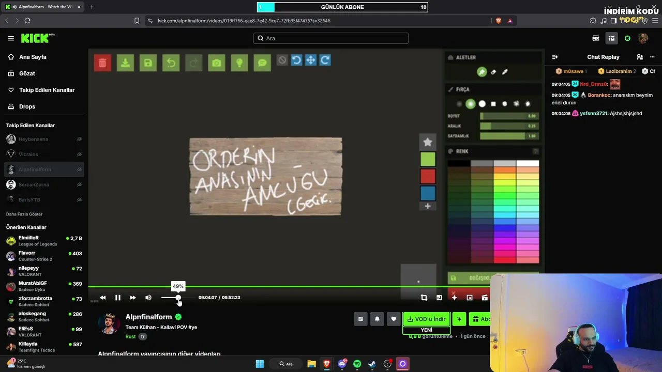Screen dimensions: 662x372
Task: Click chat username Borankoc
Action: 599,95
